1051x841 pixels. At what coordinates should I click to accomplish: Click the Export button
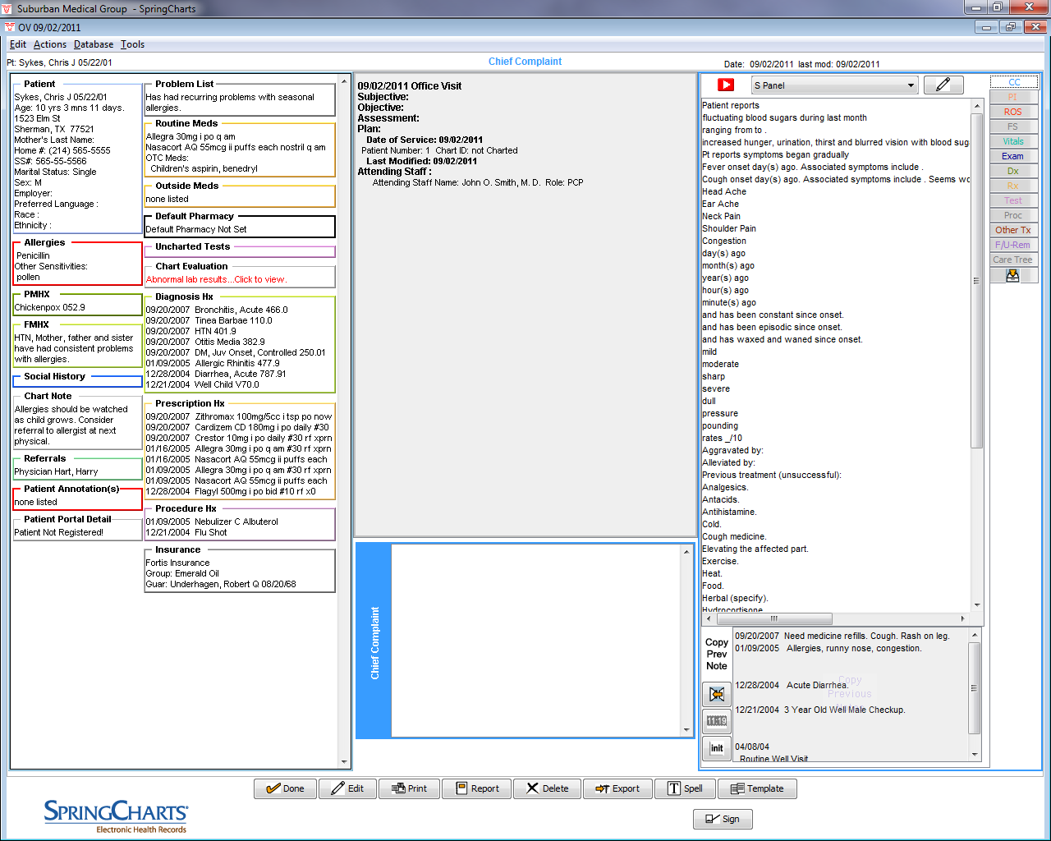point(617,788)
